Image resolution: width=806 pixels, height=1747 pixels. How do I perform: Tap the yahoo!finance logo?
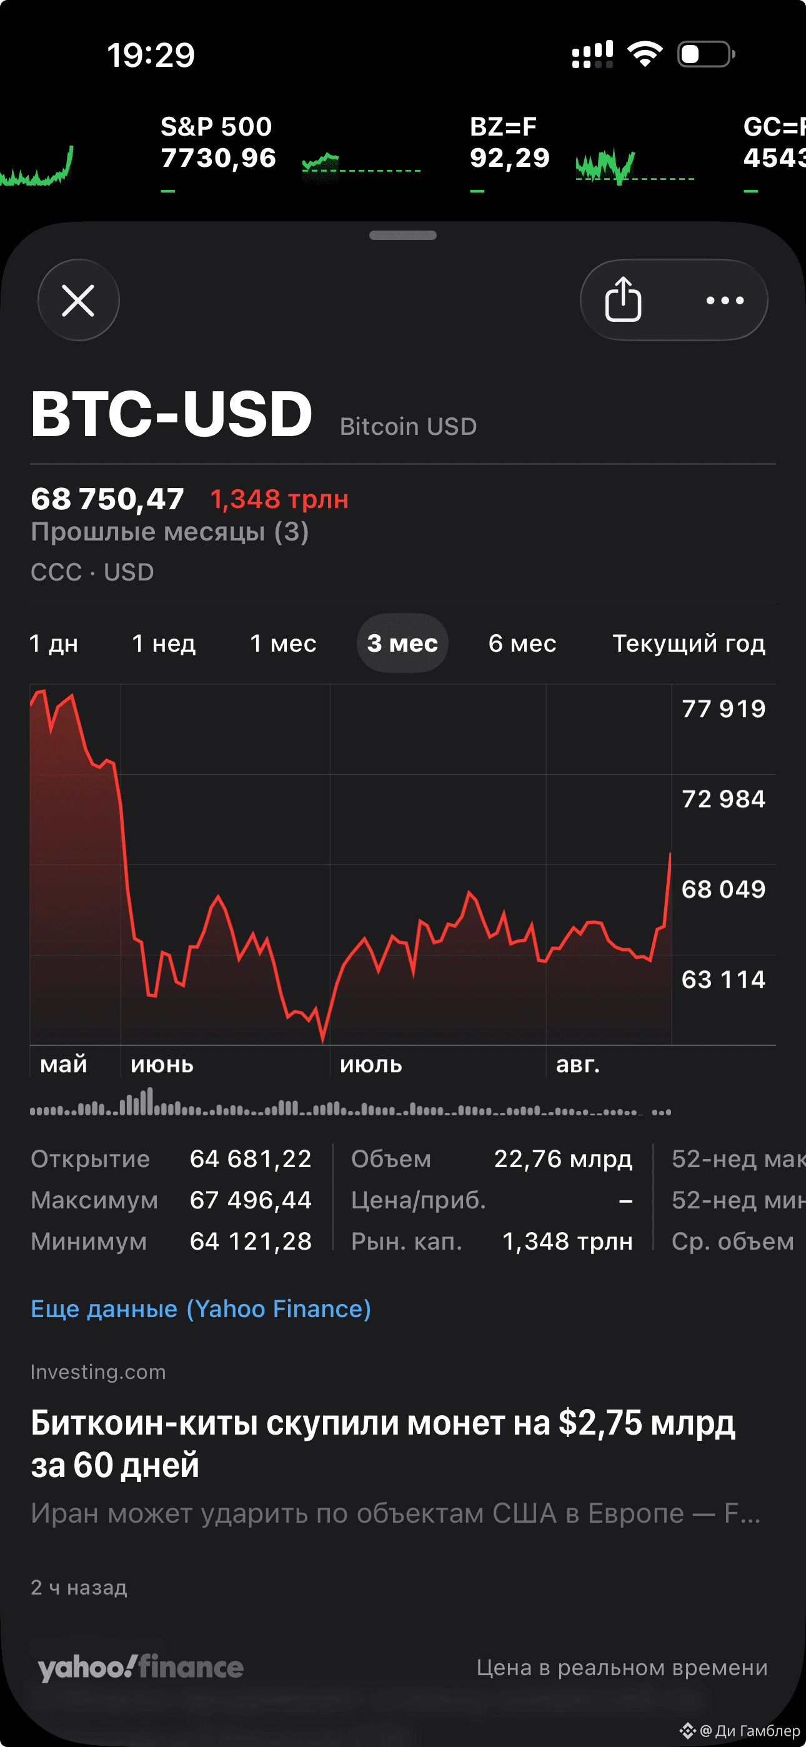141,1666
